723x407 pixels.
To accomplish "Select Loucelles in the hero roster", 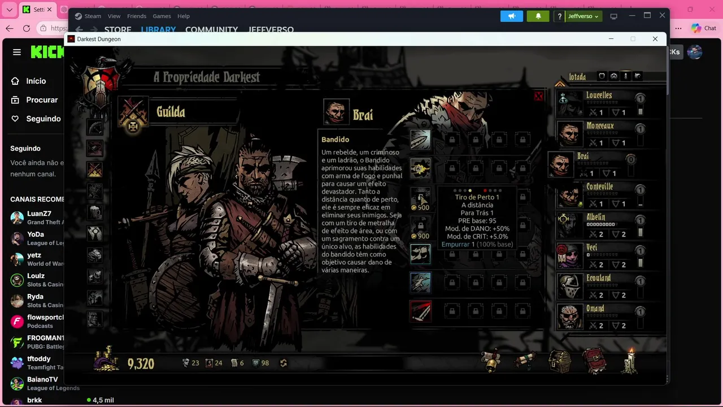I will tap(600, 104).
